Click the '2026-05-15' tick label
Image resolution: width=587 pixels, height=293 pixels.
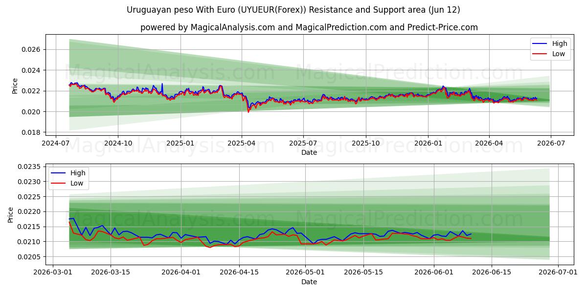click(363, 272)
